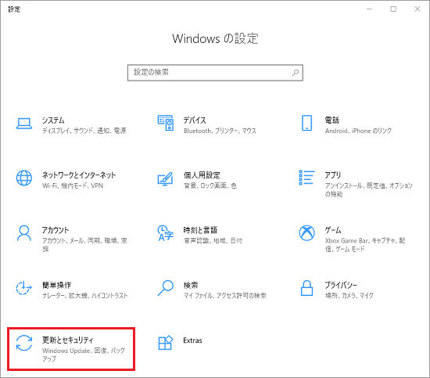Open the デバイス keyboard and speaker icon
The width and height of the screenshot is (430, 378).
point(166,123)
